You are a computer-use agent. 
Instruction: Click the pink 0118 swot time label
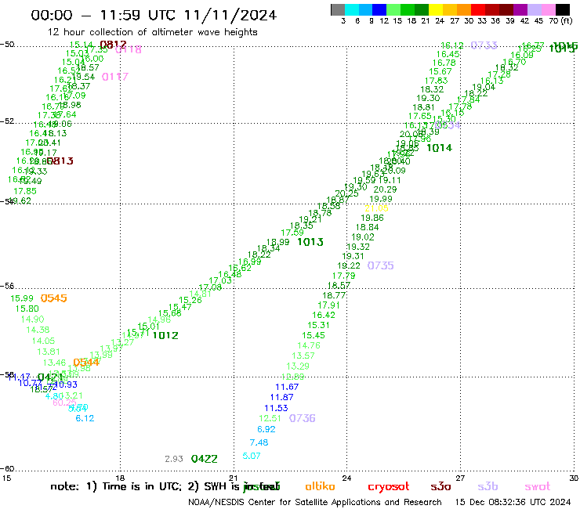(129, 49)
